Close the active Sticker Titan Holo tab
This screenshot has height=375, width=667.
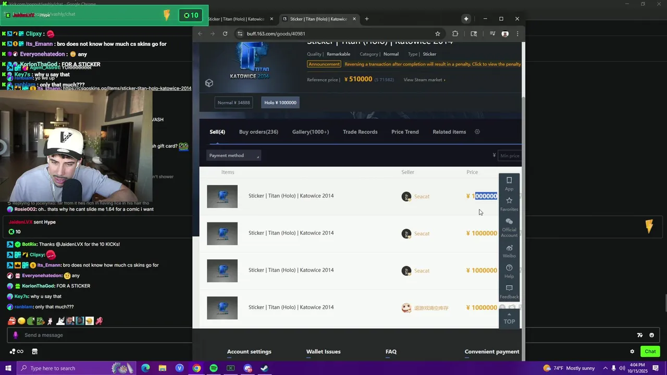(x=354, y=19)
